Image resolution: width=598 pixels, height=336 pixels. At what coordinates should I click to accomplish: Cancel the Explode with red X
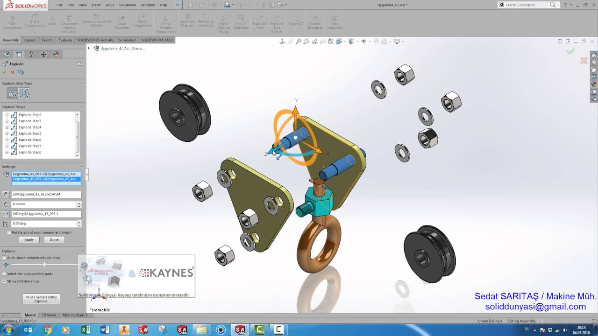pos(13,72)
